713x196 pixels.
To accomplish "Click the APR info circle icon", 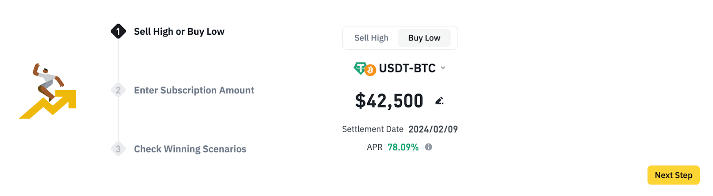I will 429,147.
